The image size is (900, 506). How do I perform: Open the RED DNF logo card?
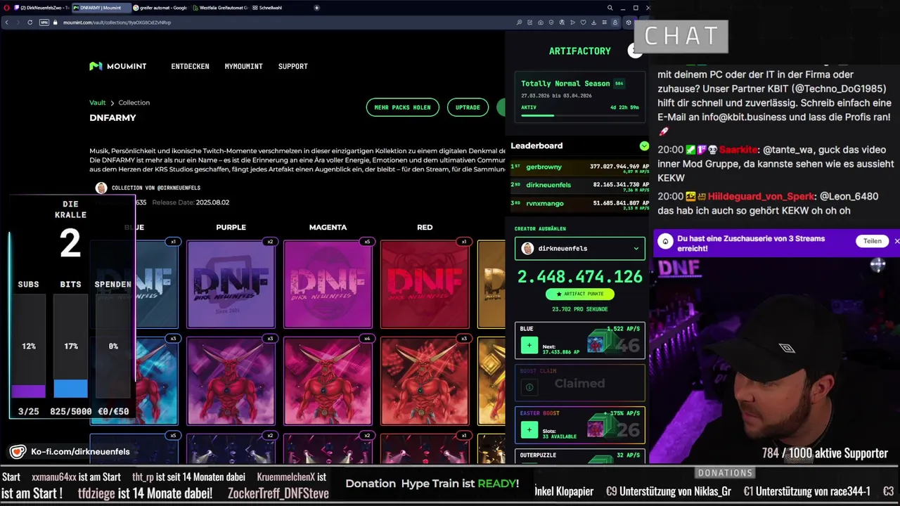(x=425, y=284)
